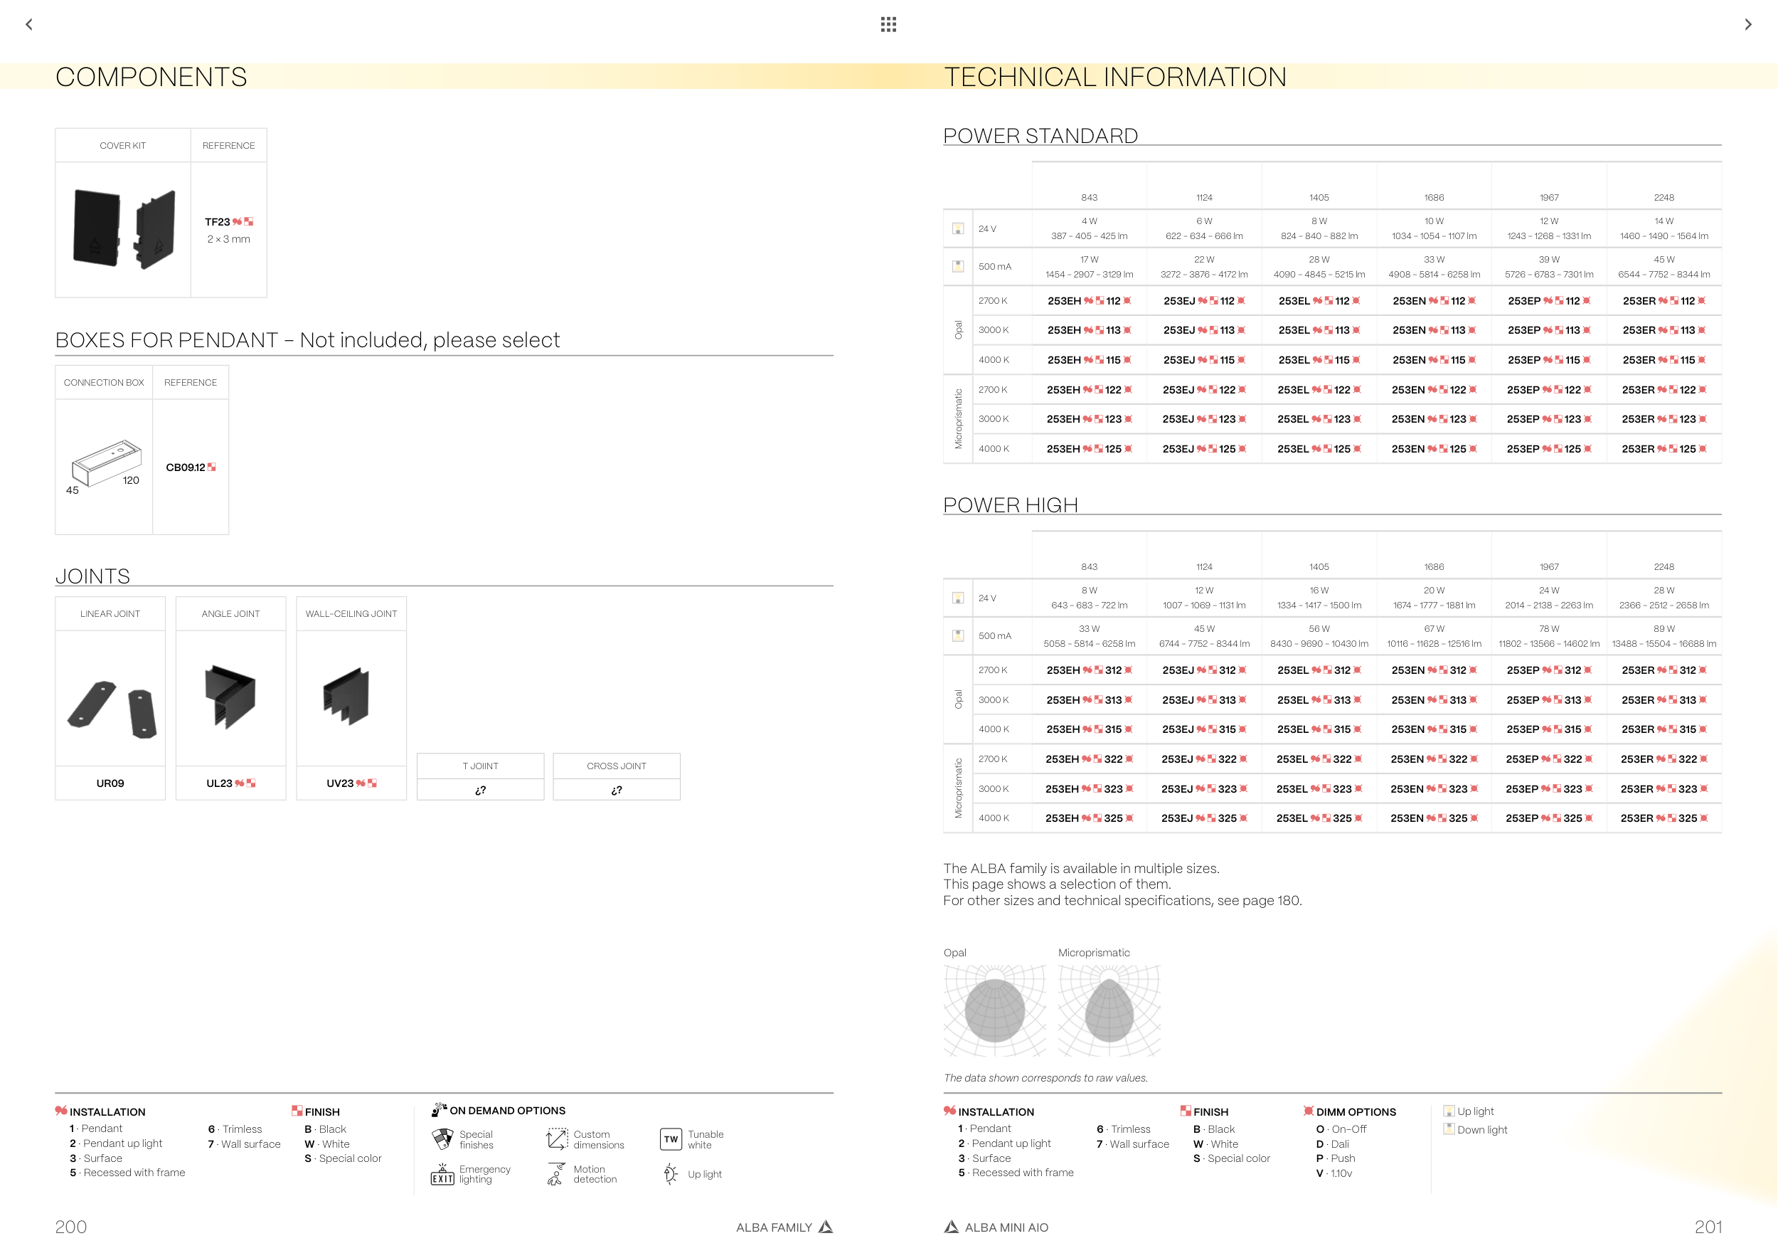1778x1258 pixels.
Task: Open the page grid overview icon
Action: pyautogui.click(x=888, y=25)
